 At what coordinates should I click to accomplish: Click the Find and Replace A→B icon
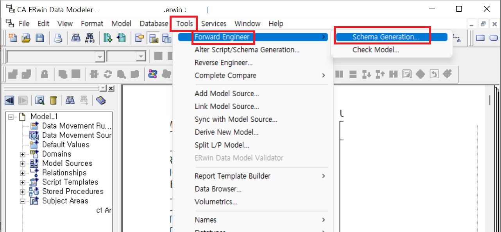(x=89, y=38)
